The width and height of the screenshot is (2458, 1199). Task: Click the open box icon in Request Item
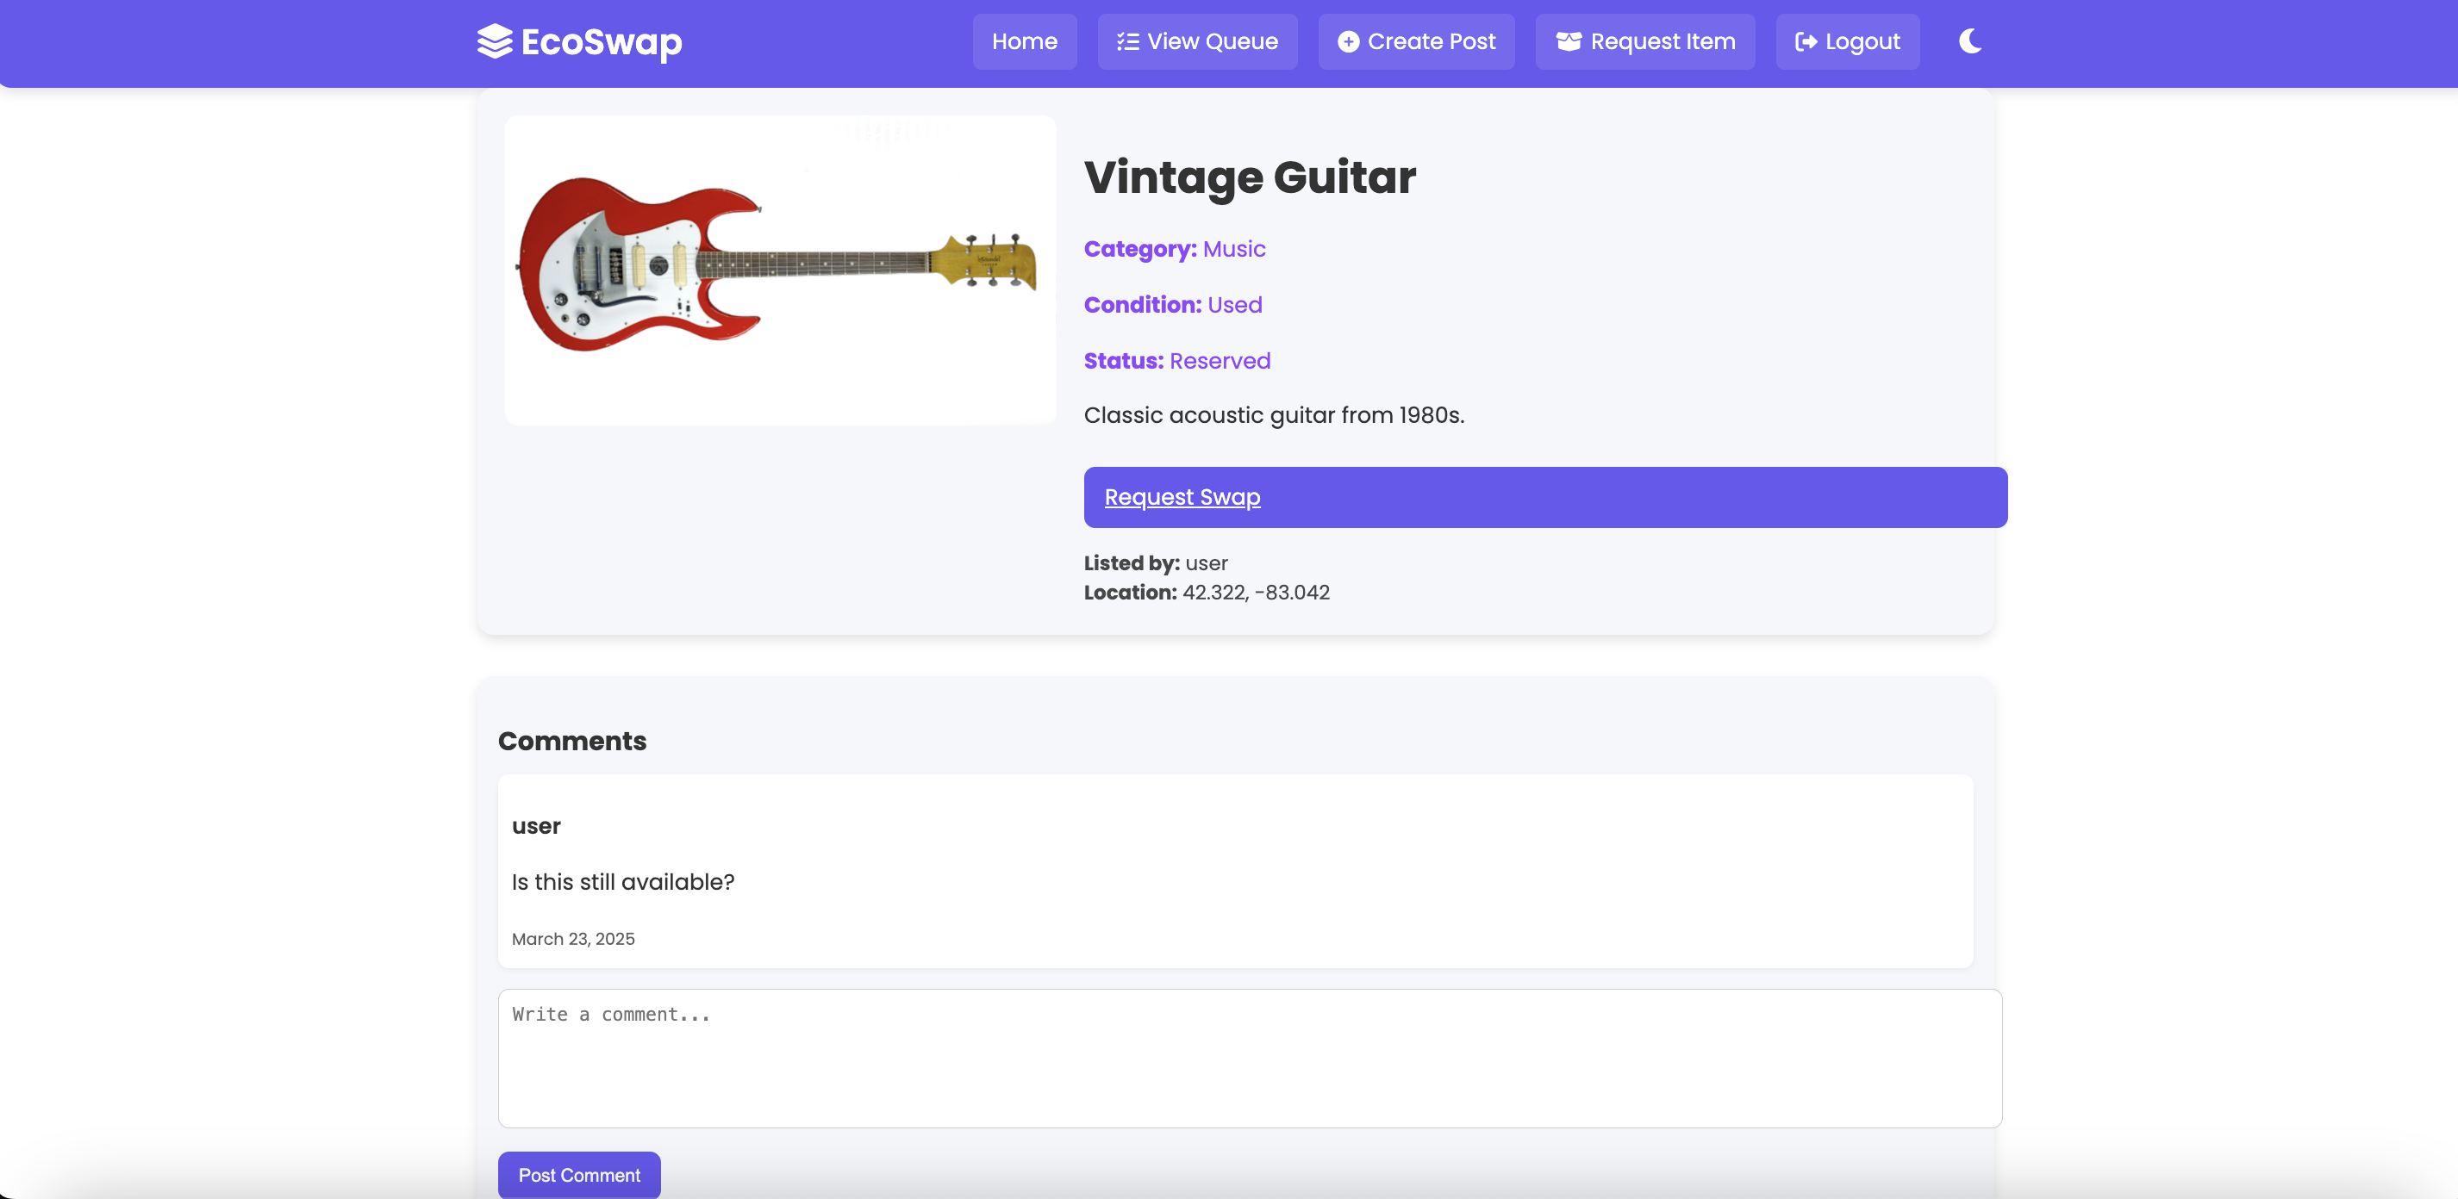click(x=1568, y=42)
